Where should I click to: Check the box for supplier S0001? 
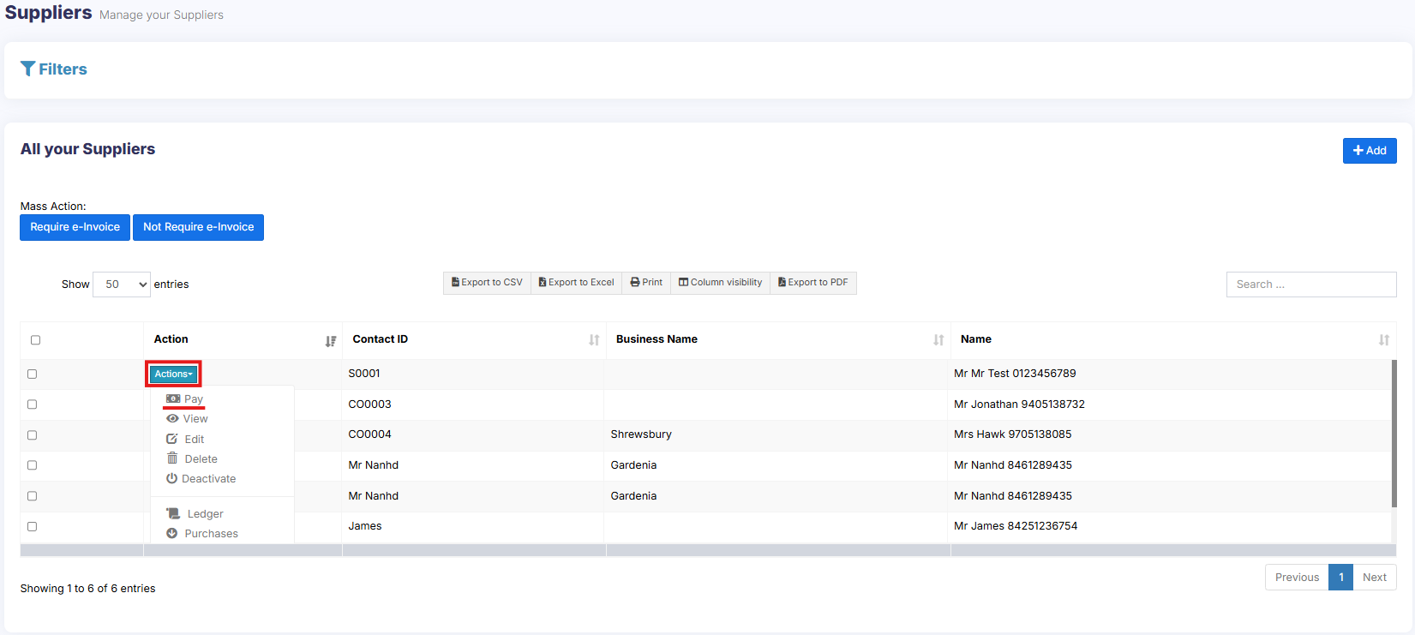pos(33,374)
